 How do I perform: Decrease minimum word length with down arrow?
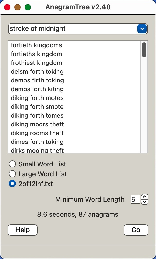(145, 202)
